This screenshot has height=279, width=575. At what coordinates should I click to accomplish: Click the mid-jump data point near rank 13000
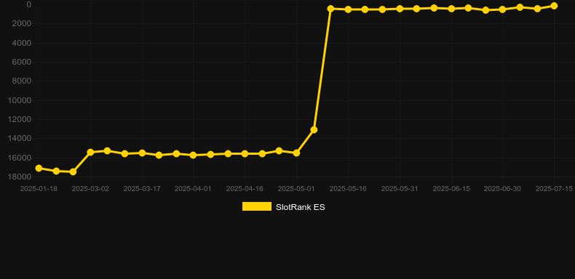pos(314,129)
